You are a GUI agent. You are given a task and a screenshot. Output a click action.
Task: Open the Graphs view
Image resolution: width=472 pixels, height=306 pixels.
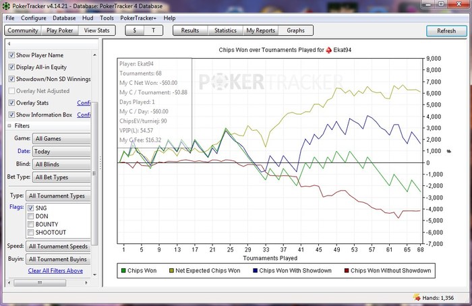click(295, 30)
